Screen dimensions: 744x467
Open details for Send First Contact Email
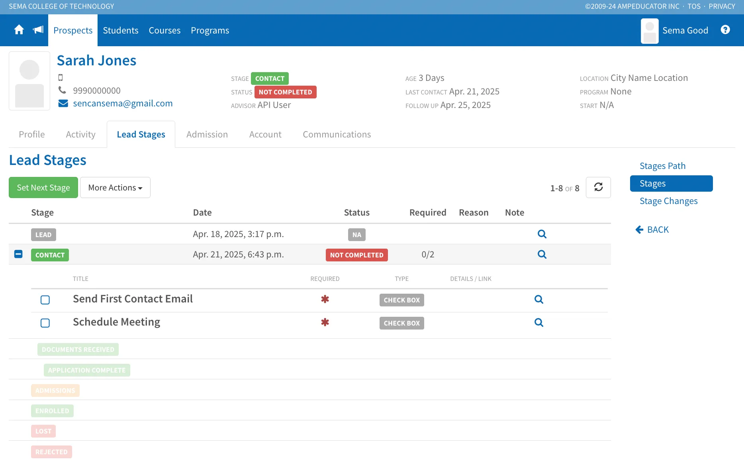539,299
